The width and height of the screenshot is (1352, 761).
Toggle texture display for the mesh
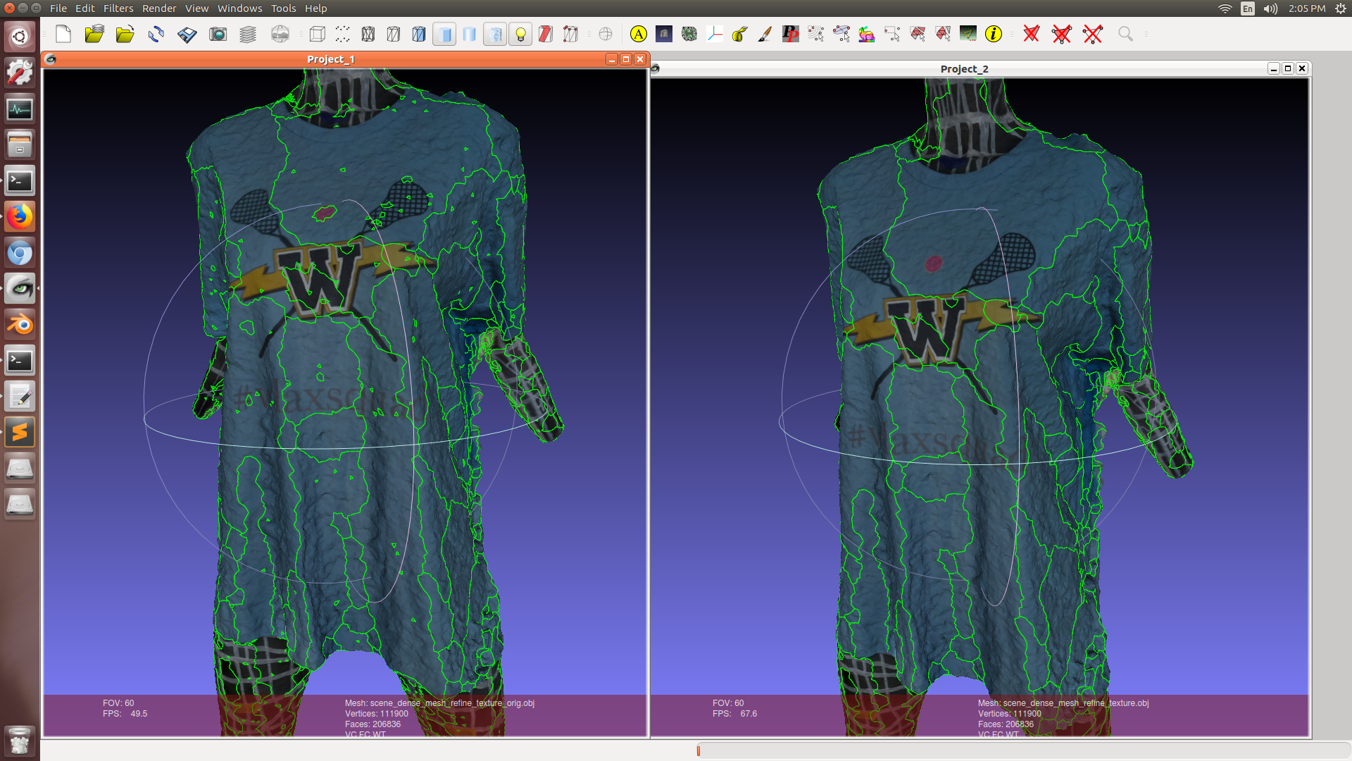495,33
